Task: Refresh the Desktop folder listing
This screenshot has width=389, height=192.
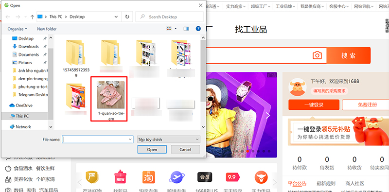Action: 127,17
